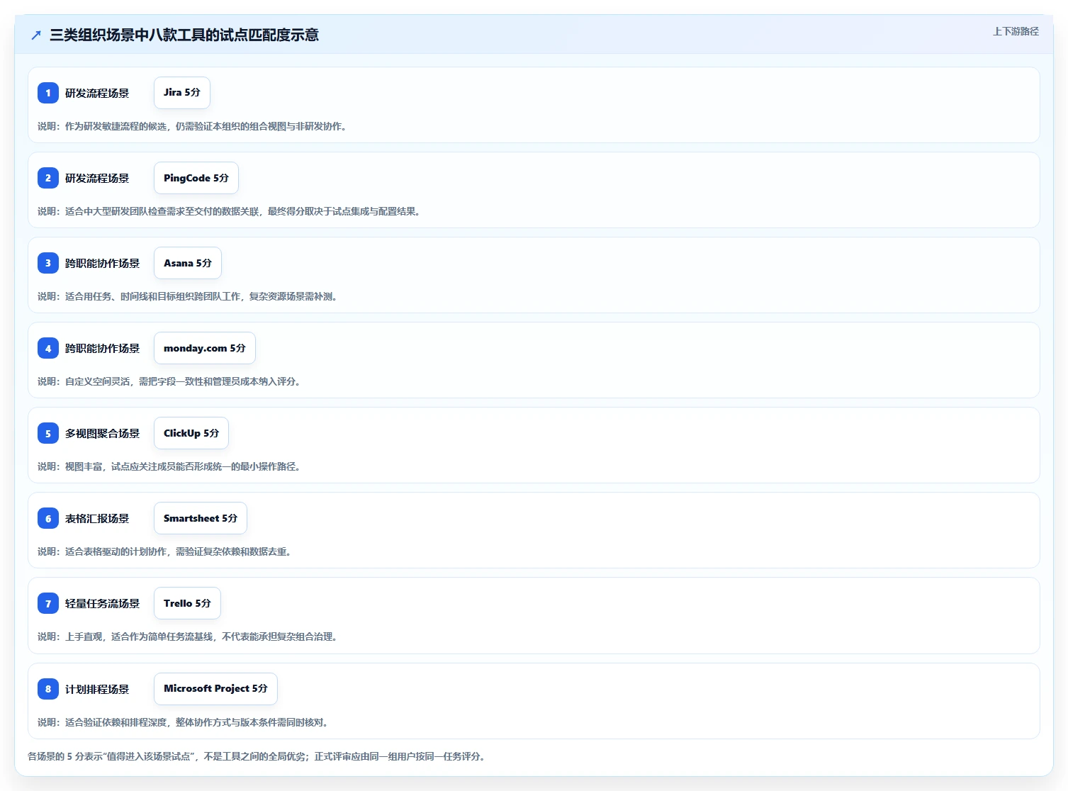
Task: Click the Jira description starting 作为研发敏捷流程的候选
Action: coord(192,126)
